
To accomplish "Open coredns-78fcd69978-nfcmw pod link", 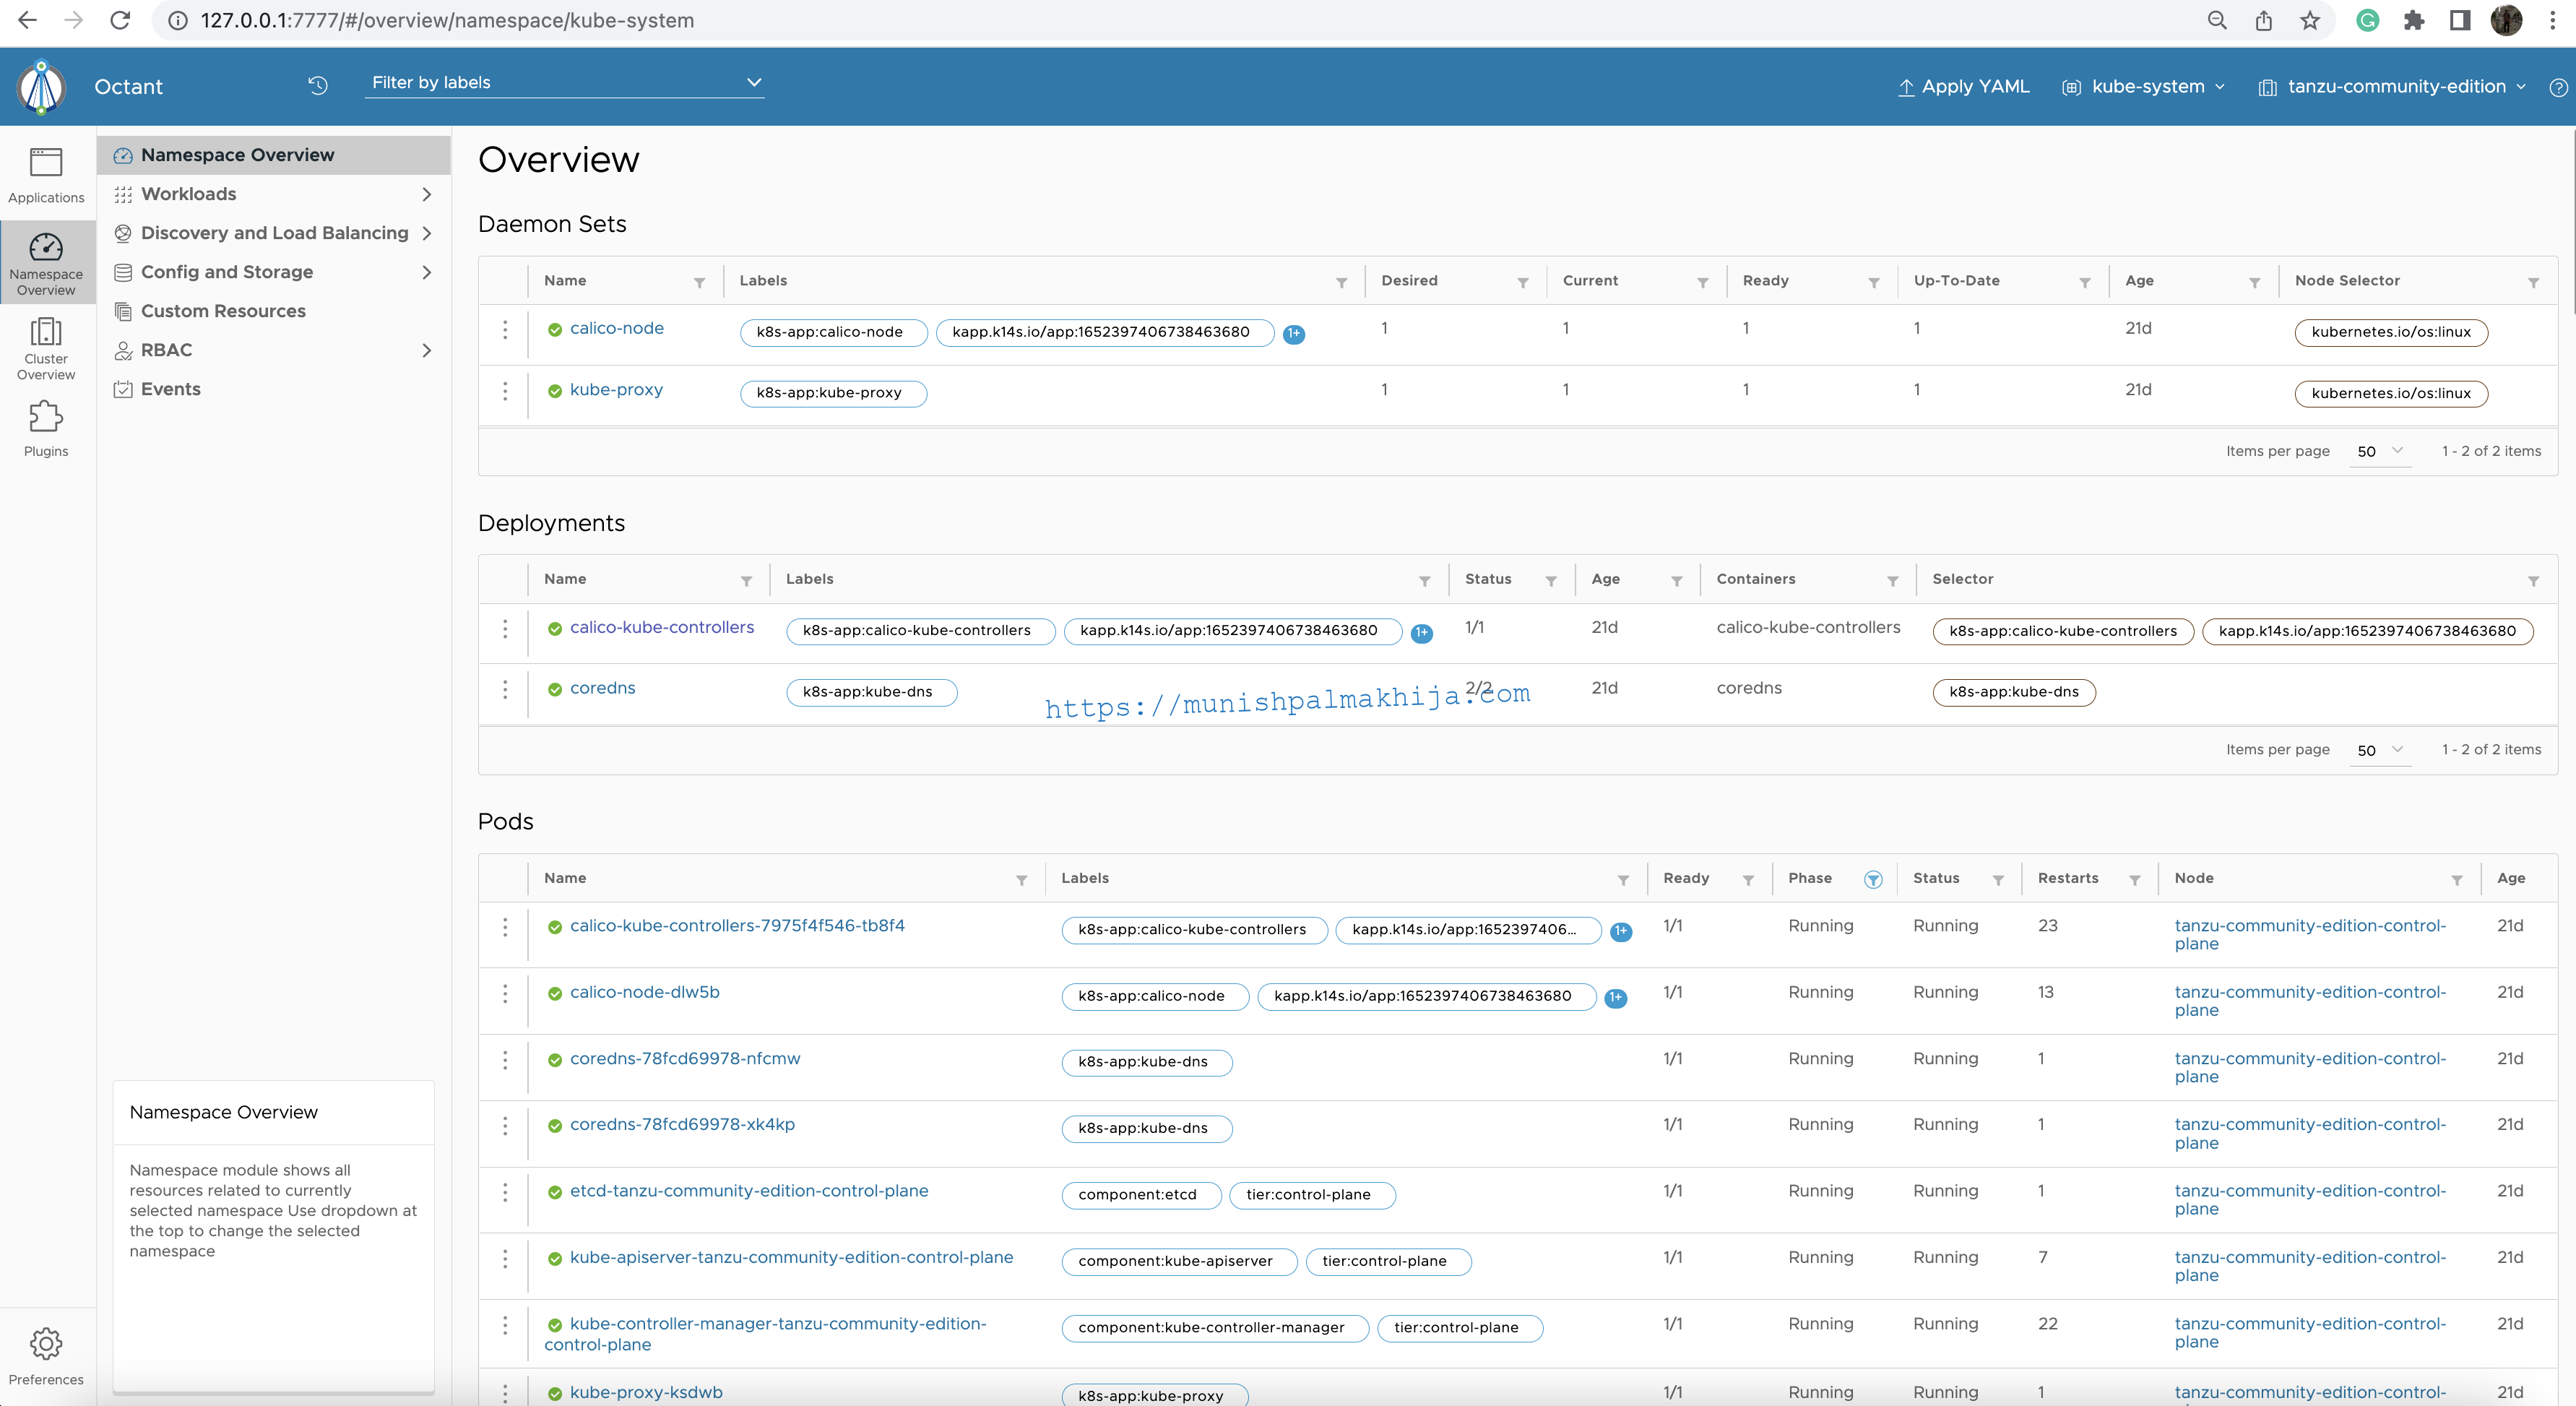I will [x=685, y=1058].
